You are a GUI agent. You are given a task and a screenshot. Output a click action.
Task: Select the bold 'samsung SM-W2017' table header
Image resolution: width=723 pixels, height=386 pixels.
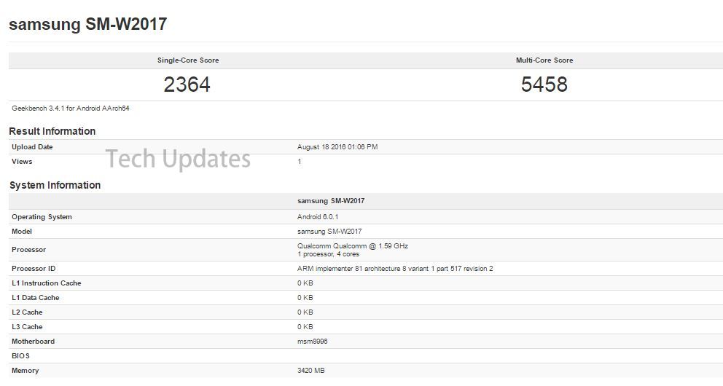tap(331, 201)
